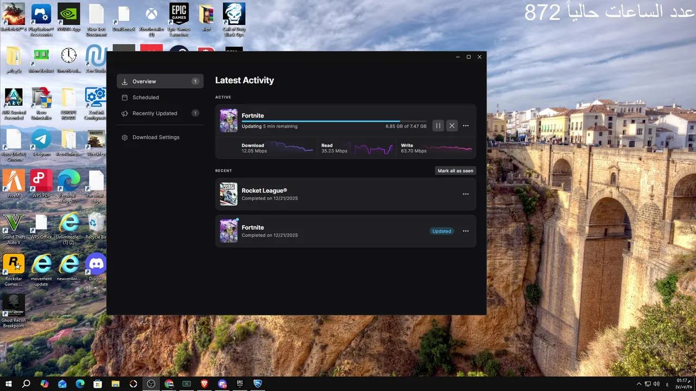Image resolution: width=696 pixels, height=391 pixels.
Task: Open Microsoft Store from taskbar
Action: 98,384
